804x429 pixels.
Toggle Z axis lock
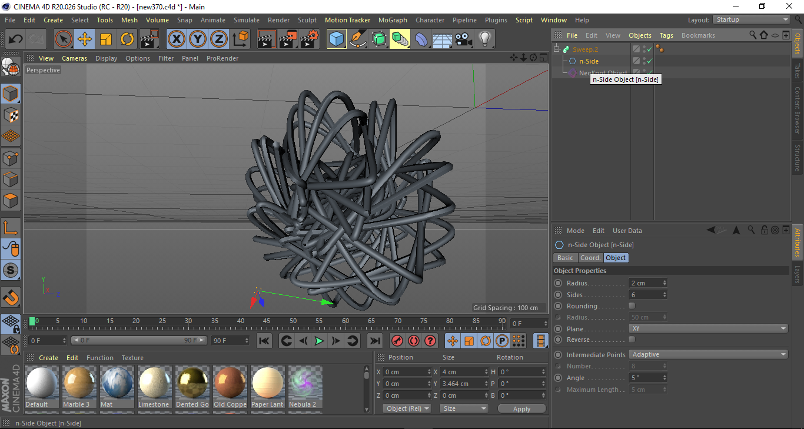tap(219, 39)
